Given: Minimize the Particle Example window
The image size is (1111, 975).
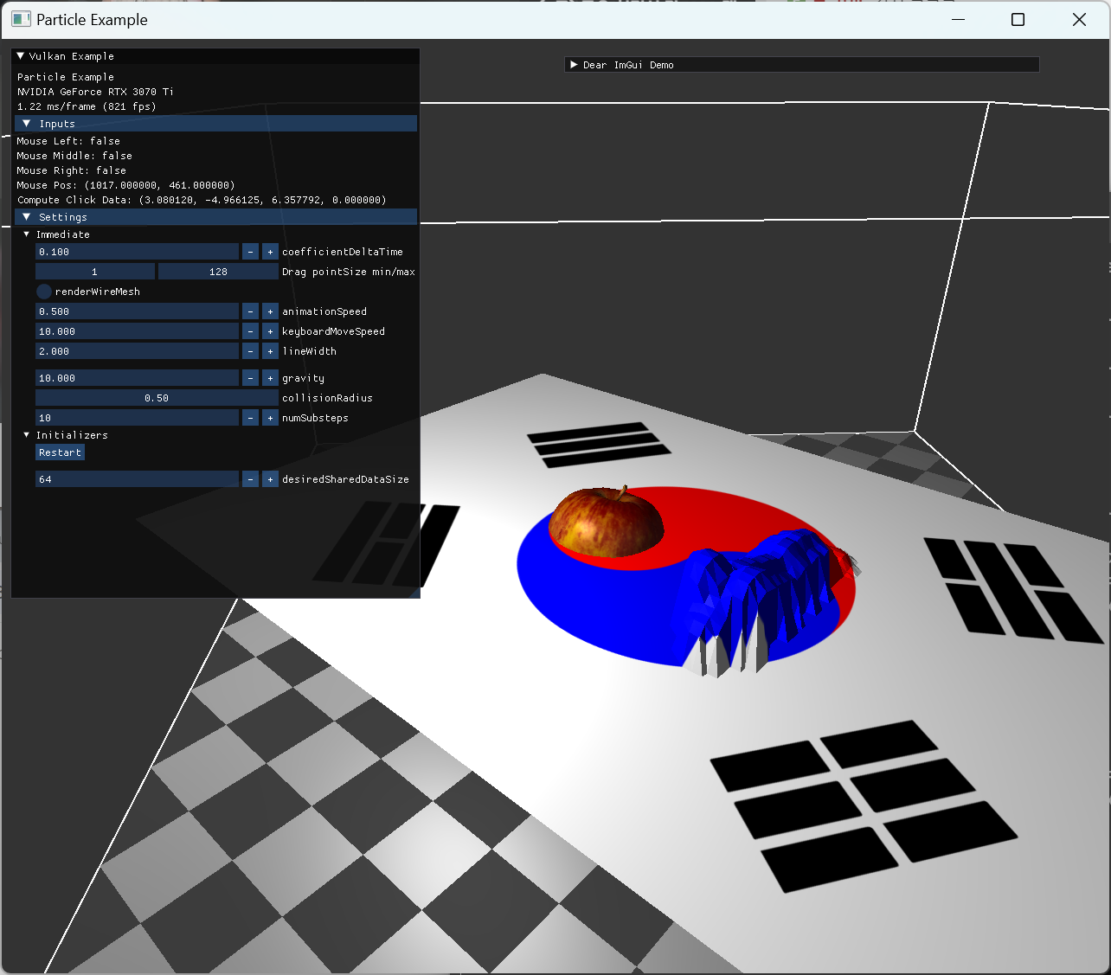Looking at the screenshot, I should pyautogui.click(x=958, y=20).
